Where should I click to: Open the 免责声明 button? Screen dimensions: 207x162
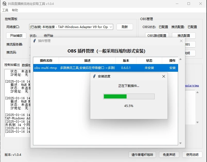(169, 155)
